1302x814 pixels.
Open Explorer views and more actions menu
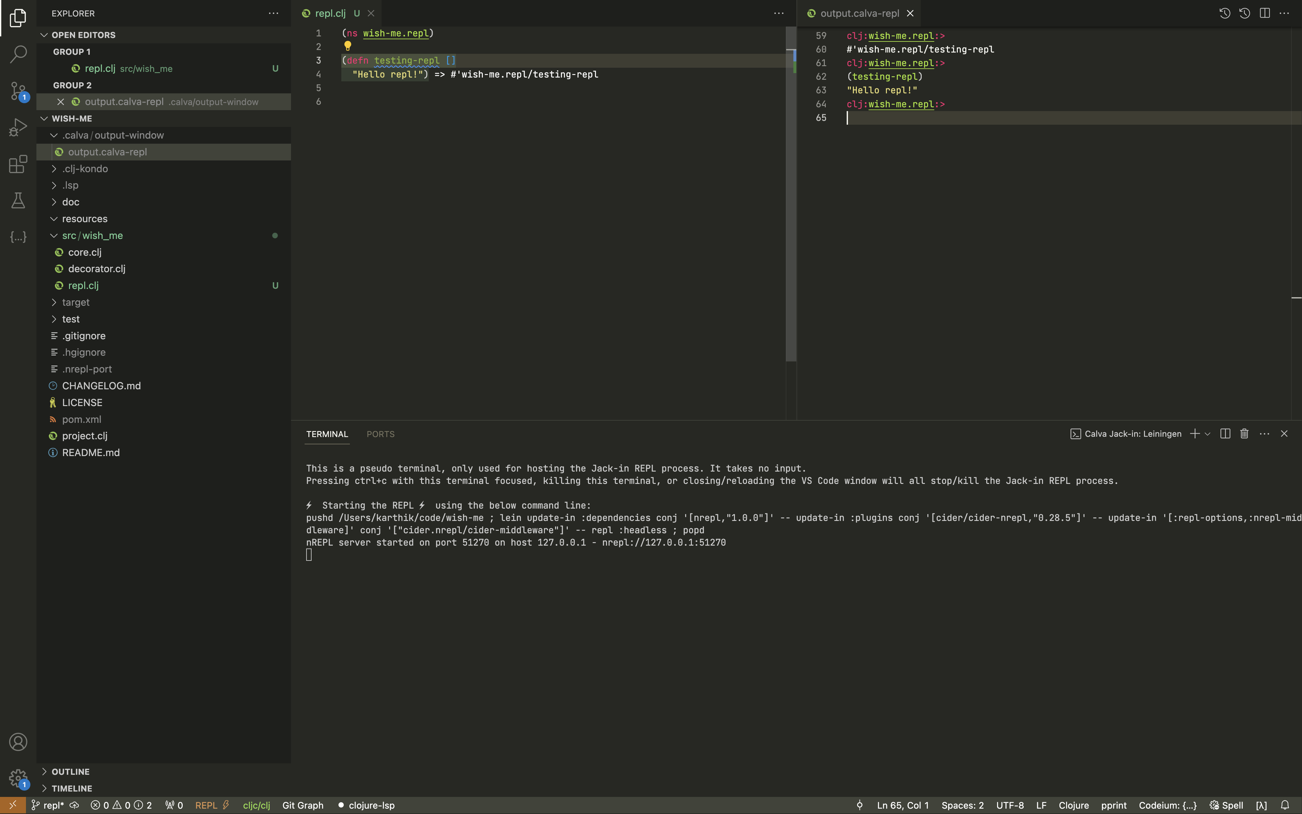tap(274, 14)
